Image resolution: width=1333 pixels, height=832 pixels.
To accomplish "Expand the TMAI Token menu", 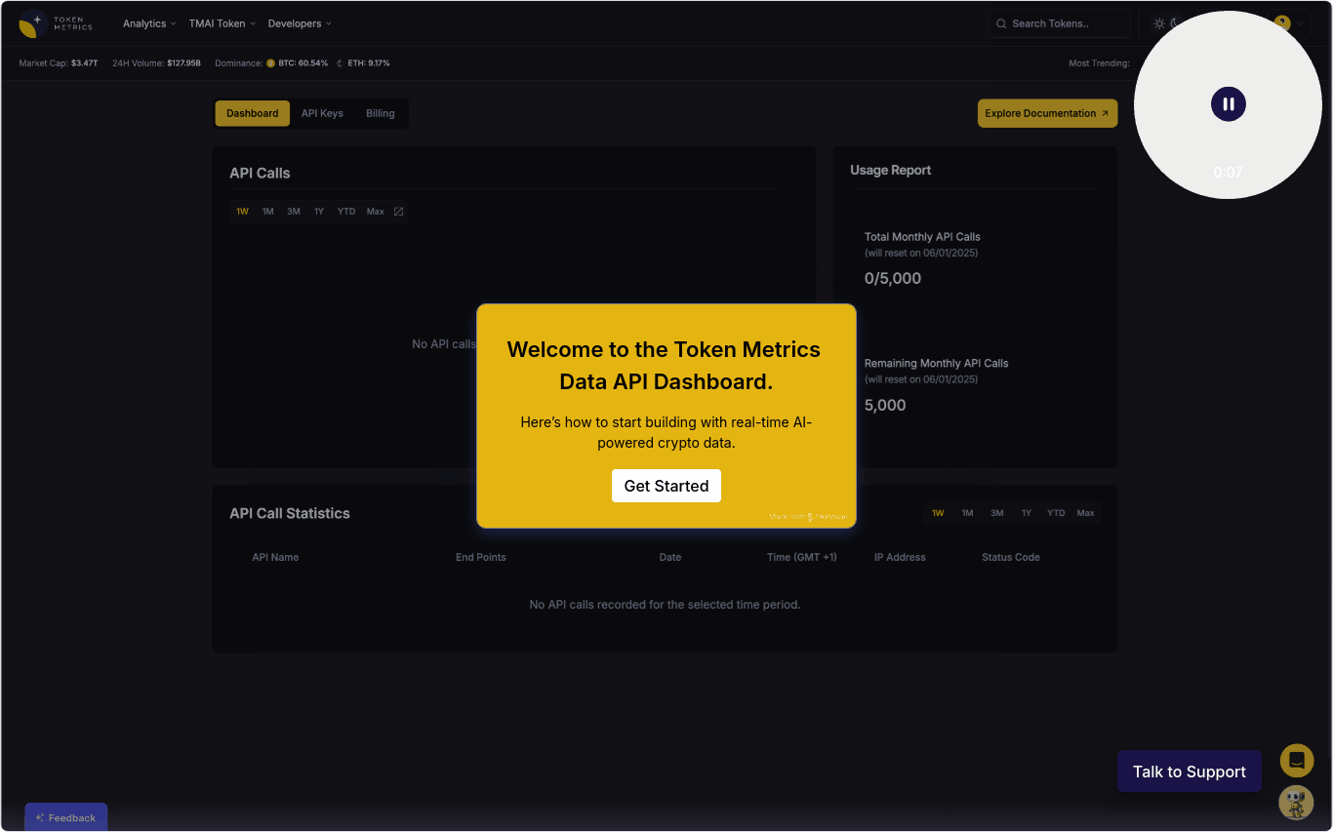I will click(222, 23).
